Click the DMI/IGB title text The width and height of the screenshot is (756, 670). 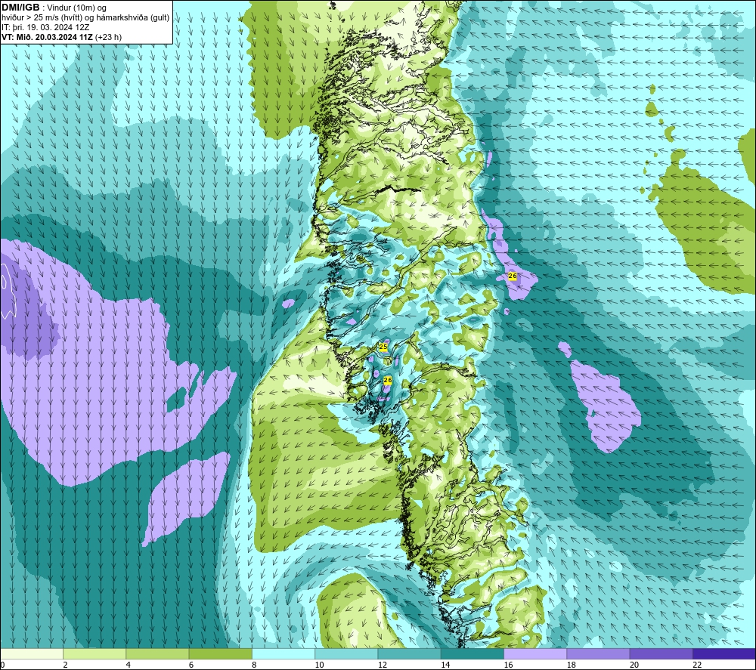tap(20, 8)
